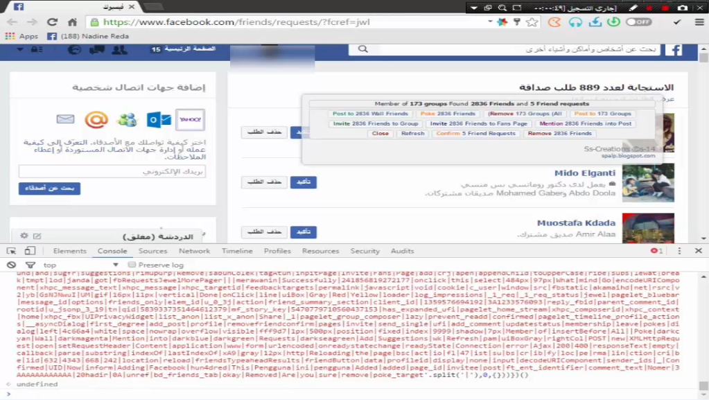
Task: Open Facebook messages icon
Action: [x=97, y=49]
